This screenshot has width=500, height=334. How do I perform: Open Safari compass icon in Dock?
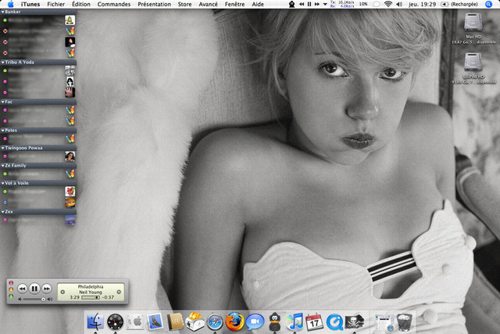pos(215,321)
